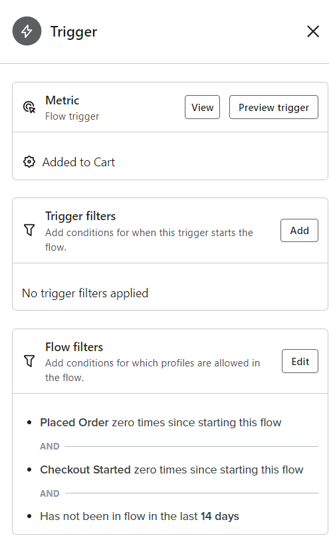Click the 14 days re-entry condition
329x536 pixels.
click(x=140, y=516)
